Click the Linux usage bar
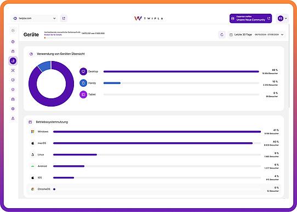Screen dimensions: 297x212 point(75,155)
